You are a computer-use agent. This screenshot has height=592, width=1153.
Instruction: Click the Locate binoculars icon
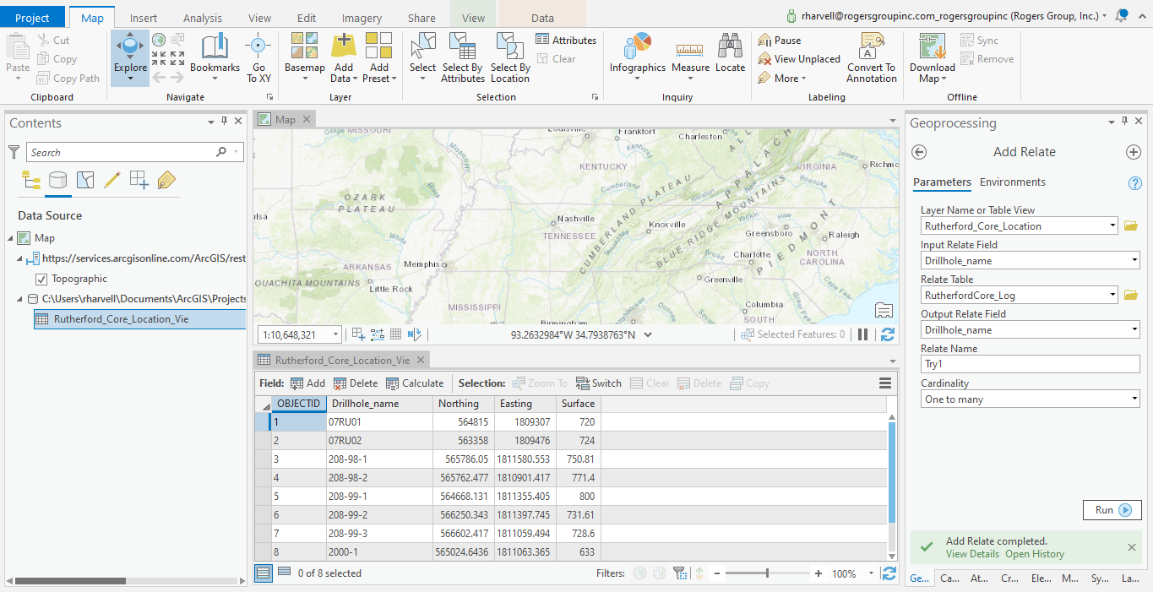[x=730, y=47]
